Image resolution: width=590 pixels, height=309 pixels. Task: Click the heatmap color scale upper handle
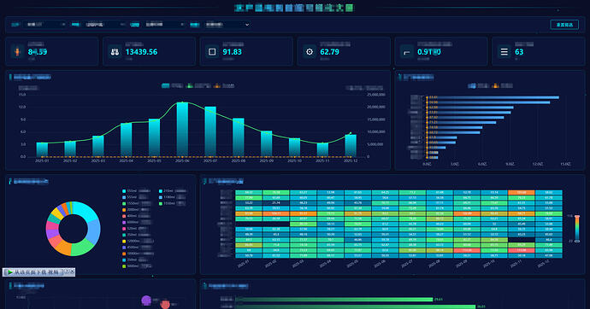[x=577, y=217]
